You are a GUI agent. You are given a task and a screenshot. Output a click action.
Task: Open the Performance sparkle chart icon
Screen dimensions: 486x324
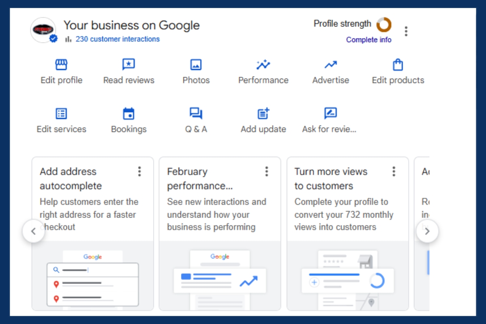(263, 65)
